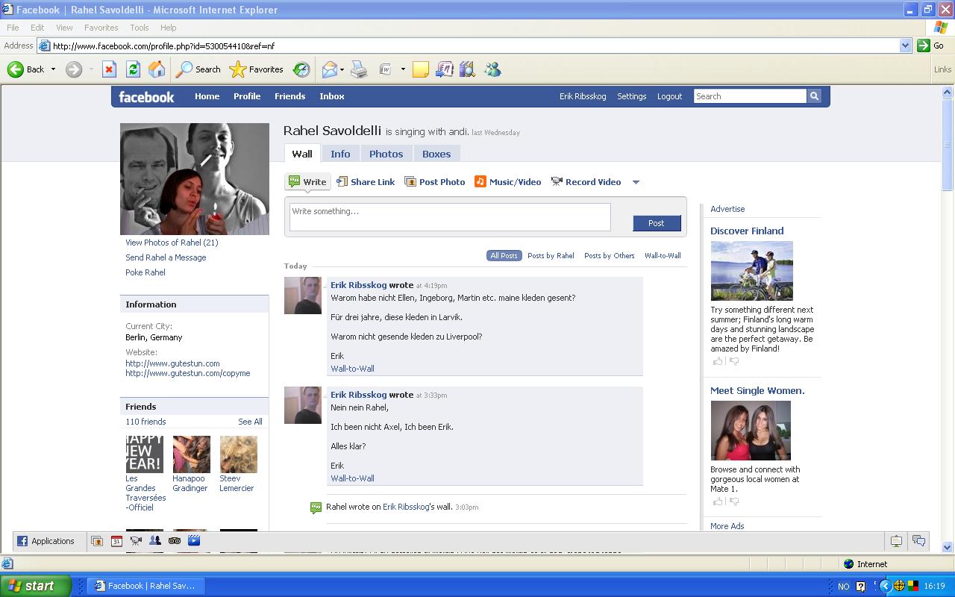Switch to the Photos profile tab
This screenshot has height=597, width=955.
click(x=386, y=154)
